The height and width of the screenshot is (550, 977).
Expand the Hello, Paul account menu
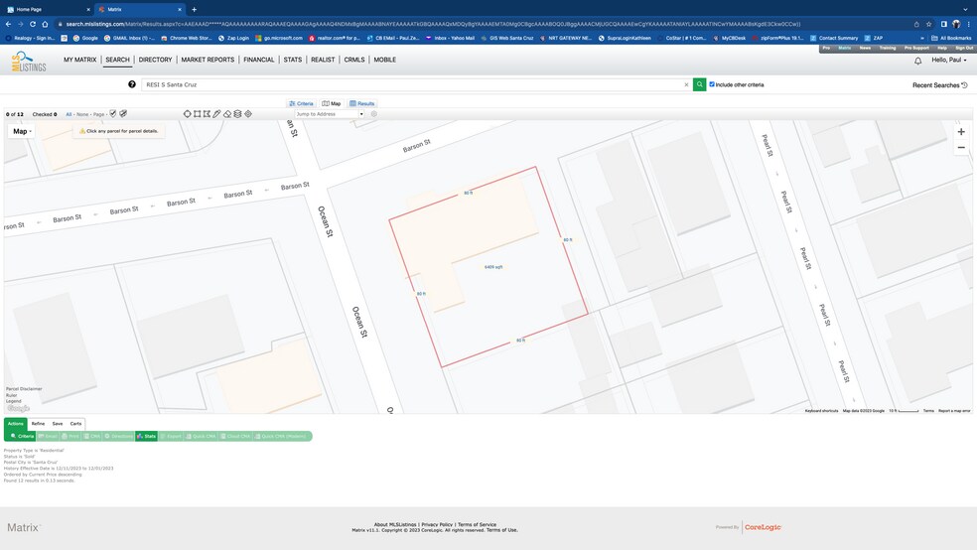pyautogui.click(x=948, y=60)
